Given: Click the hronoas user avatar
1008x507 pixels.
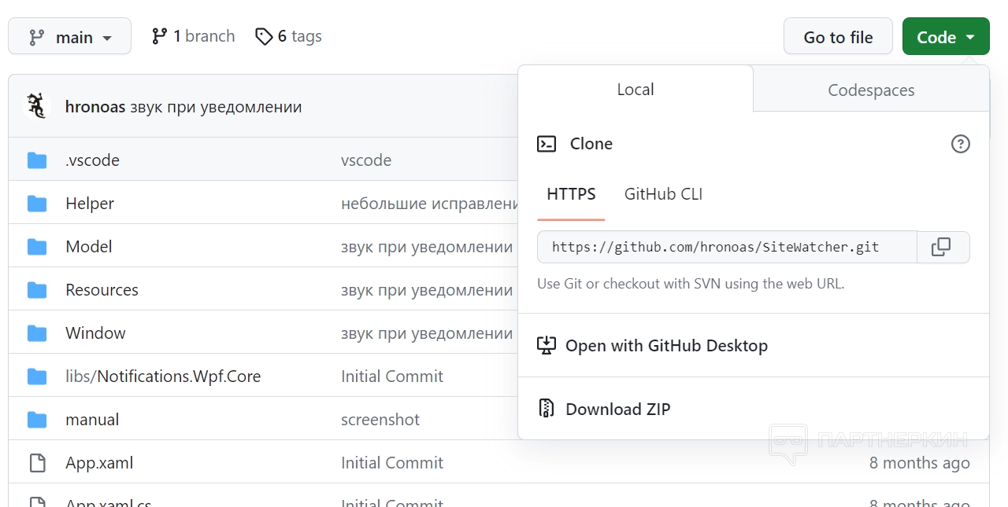Looking at the screenshot, I should tap(36, 106).
